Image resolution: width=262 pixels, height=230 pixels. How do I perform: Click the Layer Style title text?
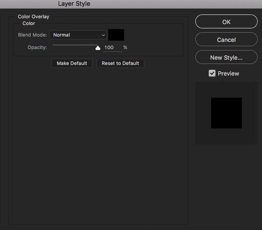click(x=74, y=4)
